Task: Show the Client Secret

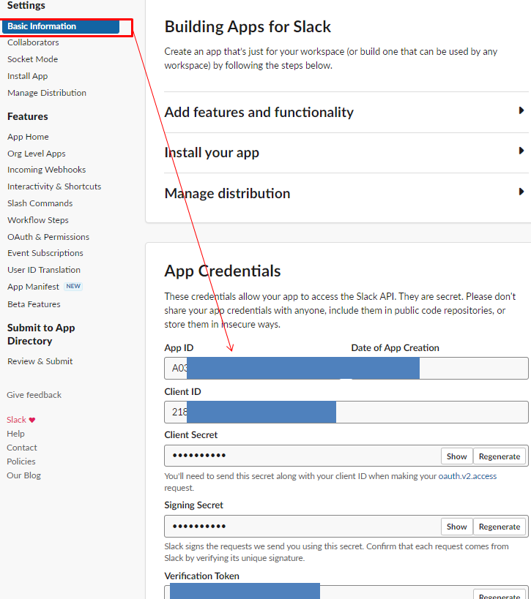Action: [457, 456]
